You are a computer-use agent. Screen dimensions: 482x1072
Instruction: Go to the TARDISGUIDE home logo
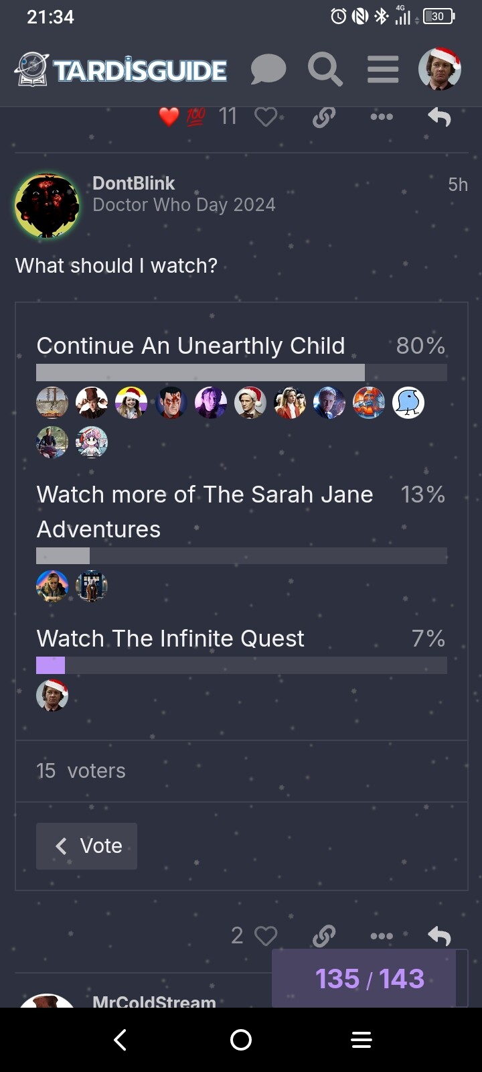(120, 70)
